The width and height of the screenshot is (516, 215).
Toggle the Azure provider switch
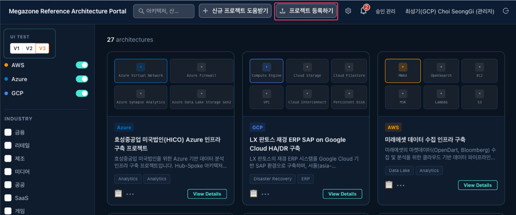pyautogui.click(x=82, y=79)
